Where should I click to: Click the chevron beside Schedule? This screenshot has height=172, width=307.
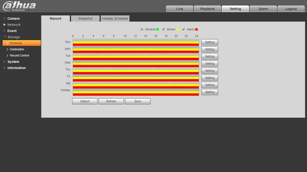pyautogui.click(x=7, y=43)
